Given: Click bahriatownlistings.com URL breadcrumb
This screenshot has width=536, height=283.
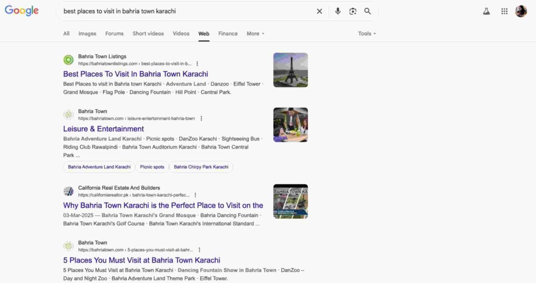Looking at the screenshot, I should (x=135, y=64).
